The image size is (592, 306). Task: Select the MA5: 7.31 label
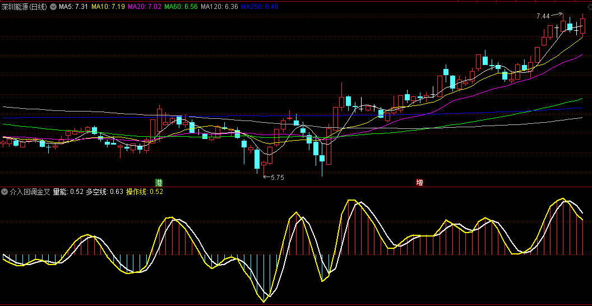(73, 7)
